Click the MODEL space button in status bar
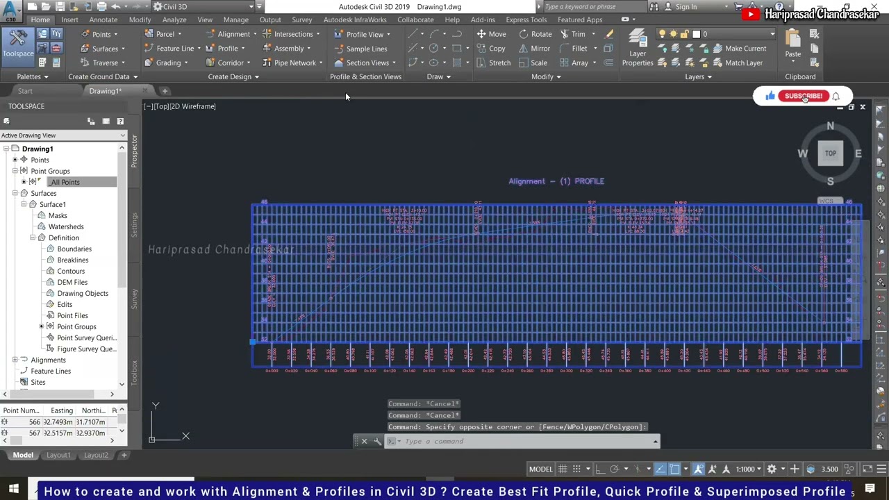 [540, 469]
